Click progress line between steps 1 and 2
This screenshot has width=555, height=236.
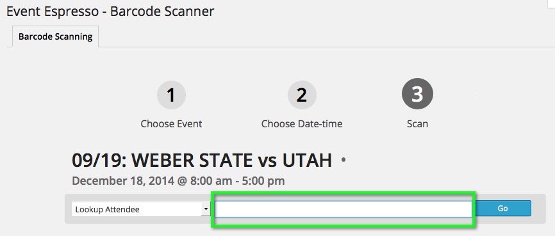tap(236, 93)
